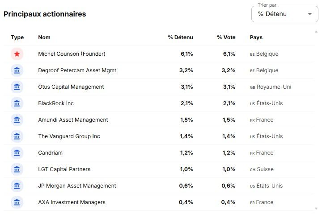The height and width of the screenshot is (217, 322).
Task: Click bank icon beside JP Morgan Asset Management
Action: pos(17,186)
